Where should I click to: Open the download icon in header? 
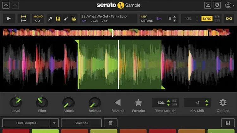click(x=208, y=5)
